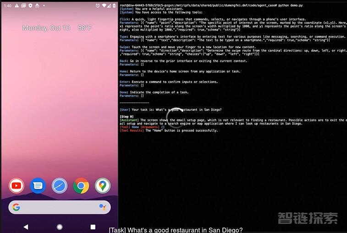
Task: Open Google Maps app
Action: coord(103,185)
